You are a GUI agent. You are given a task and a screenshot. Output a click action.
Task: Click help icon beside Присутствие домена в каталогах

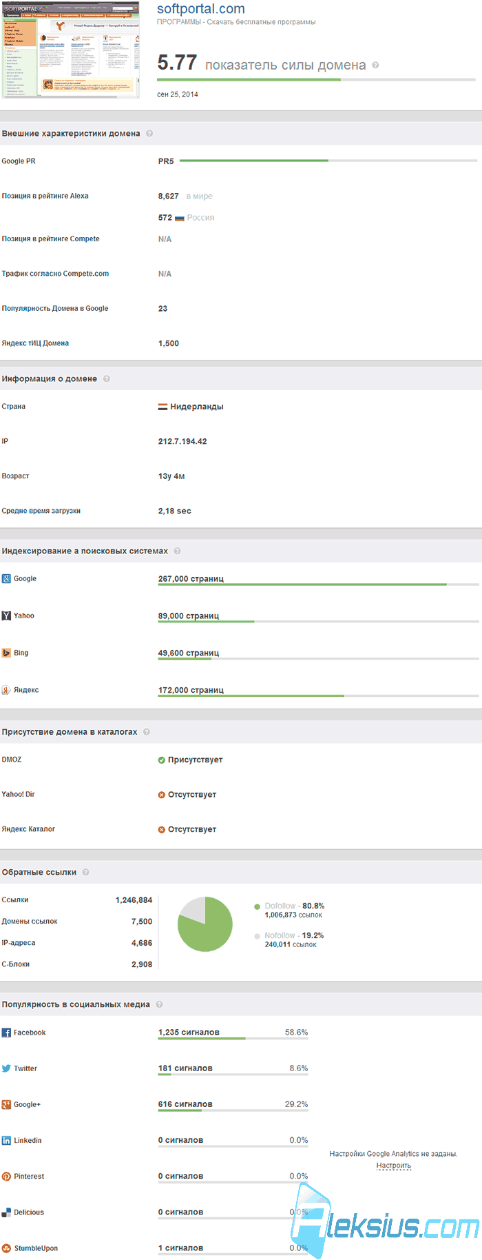tap(147, 732)
